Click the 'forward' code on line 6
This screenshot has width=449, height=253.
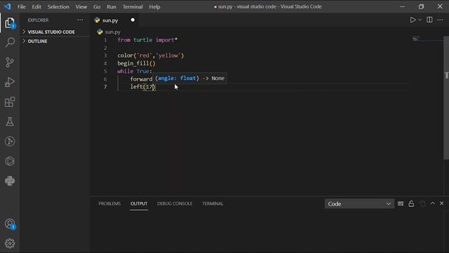(x=141, y=79)
